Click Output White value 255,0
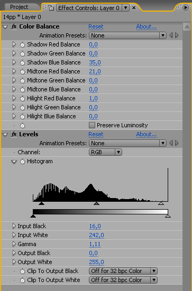 click(x=96, y=262)
